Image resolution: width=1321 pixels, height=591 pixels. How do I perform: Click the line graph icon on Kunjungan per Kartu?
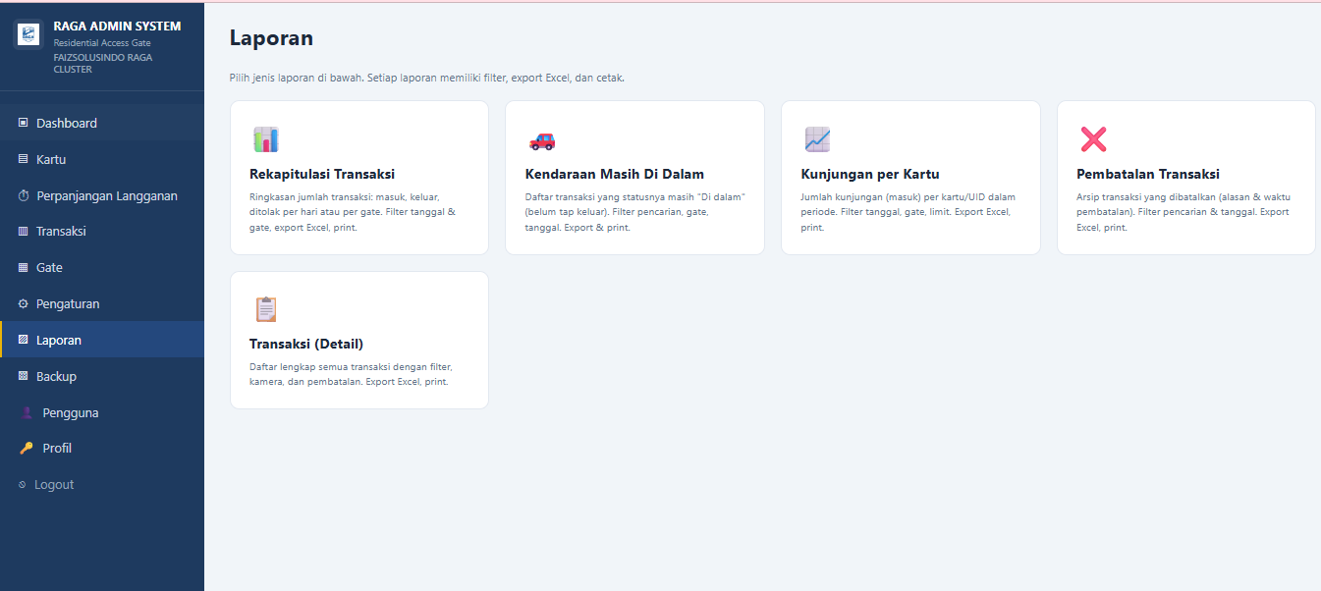click(817, 139)
